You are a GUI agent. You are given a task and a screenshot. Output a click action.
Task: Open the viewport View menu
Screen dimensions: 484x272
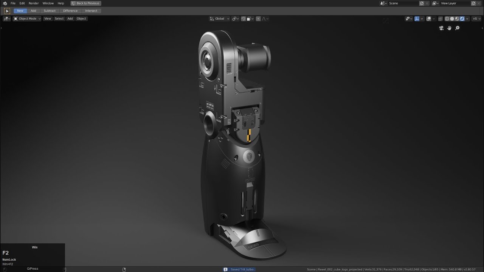coord(48,19)
